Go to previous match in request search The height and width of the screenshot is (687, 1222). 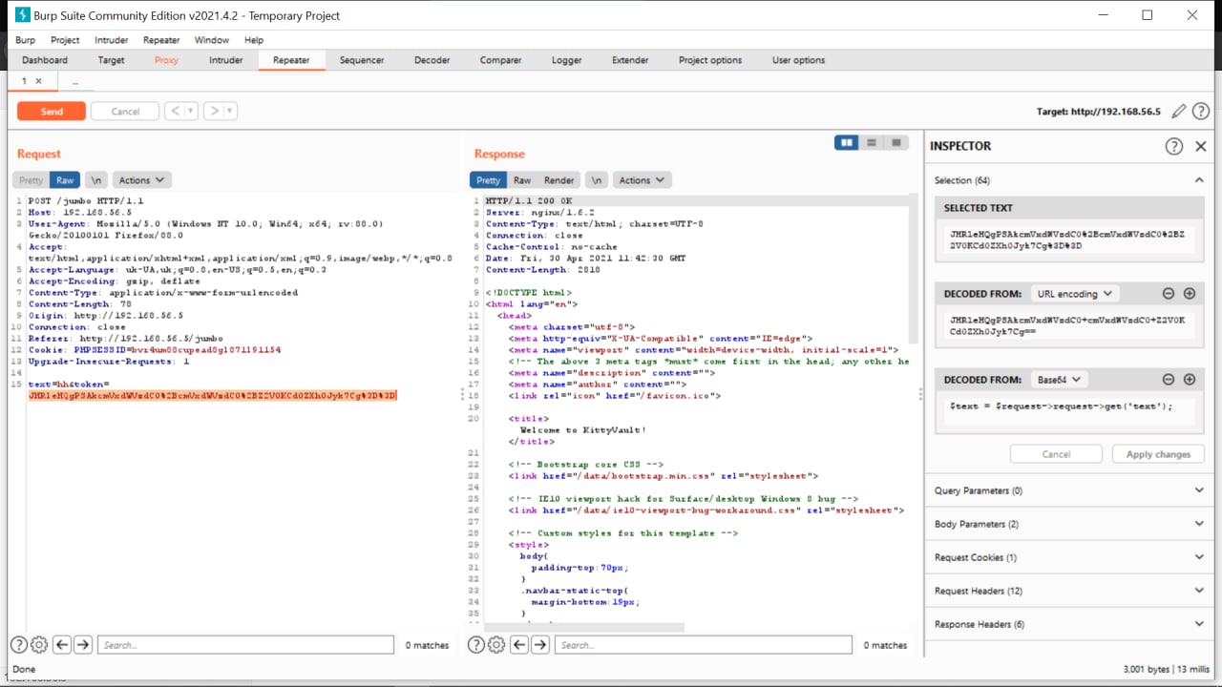pyautogui.click(x=62, y=645)
